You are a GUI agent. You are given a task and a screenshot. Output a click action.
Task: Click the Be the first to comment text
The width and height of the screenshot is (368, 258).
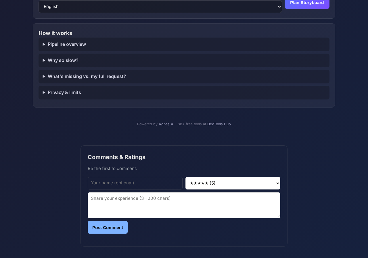[112, 169]
